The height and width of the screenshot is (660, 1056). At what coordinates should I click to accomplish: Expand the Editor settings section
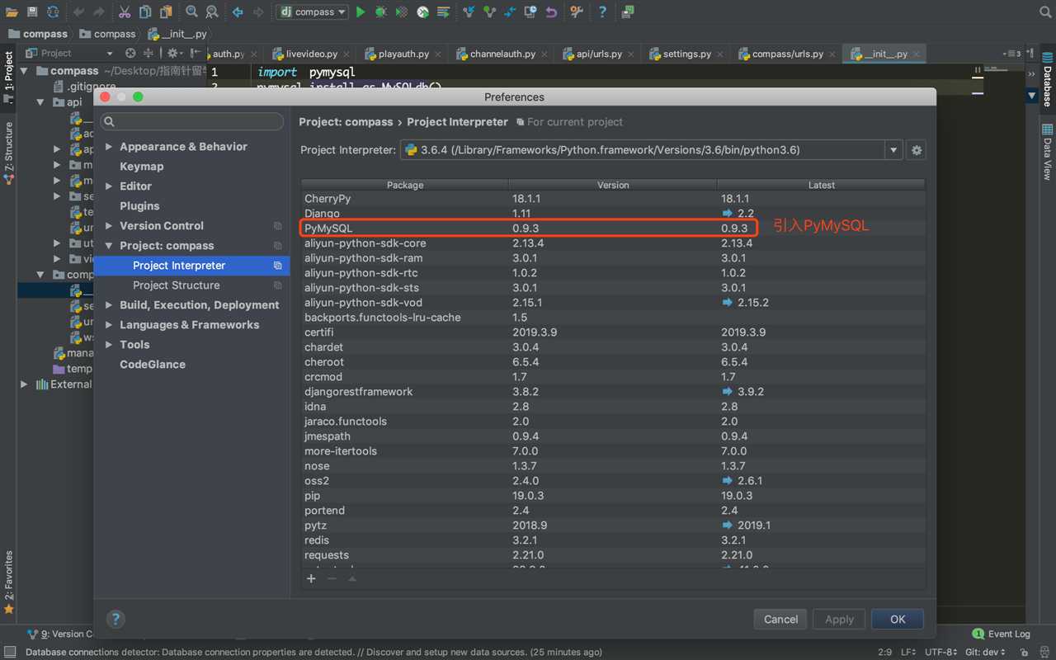(109, 186)
